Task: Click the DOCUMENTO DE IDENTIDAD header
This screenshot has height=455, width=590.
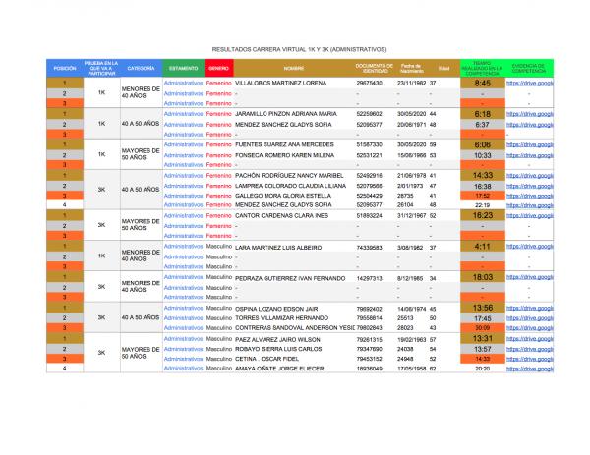Action: click(375, 69)
